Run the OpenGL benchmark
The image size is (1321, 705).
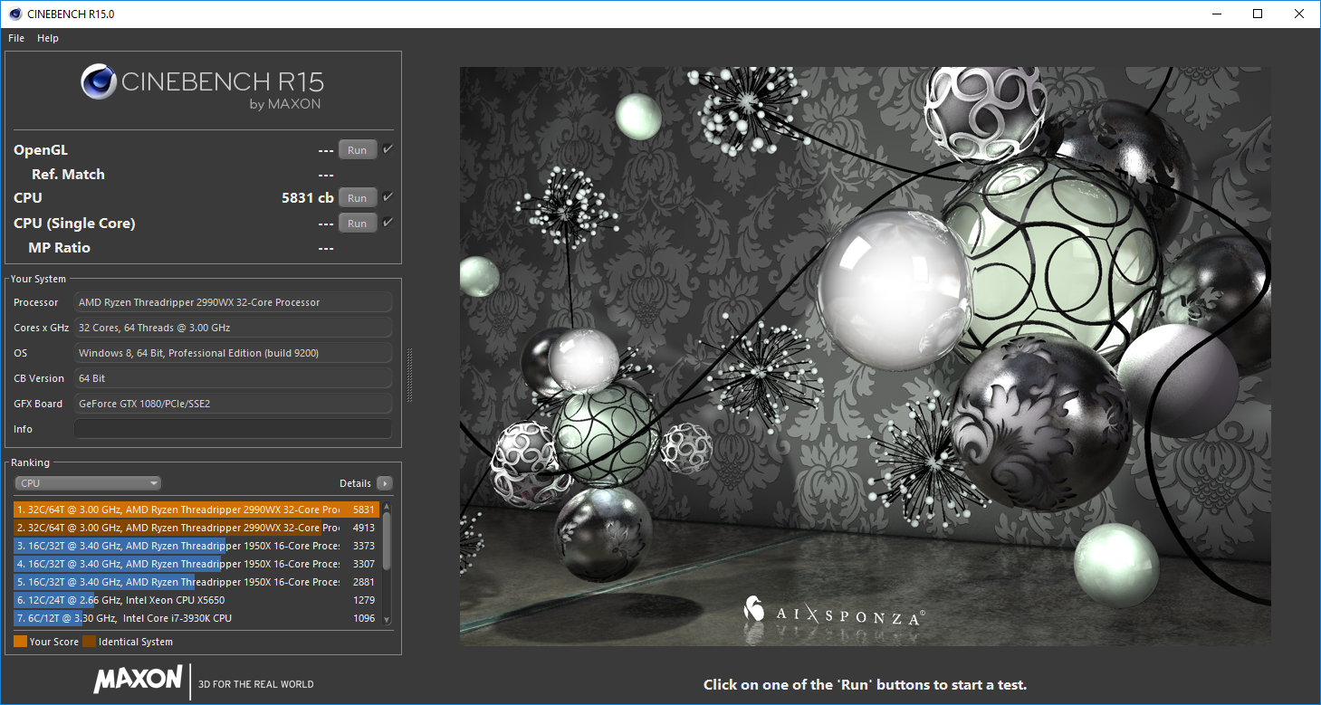pos(357,148)
